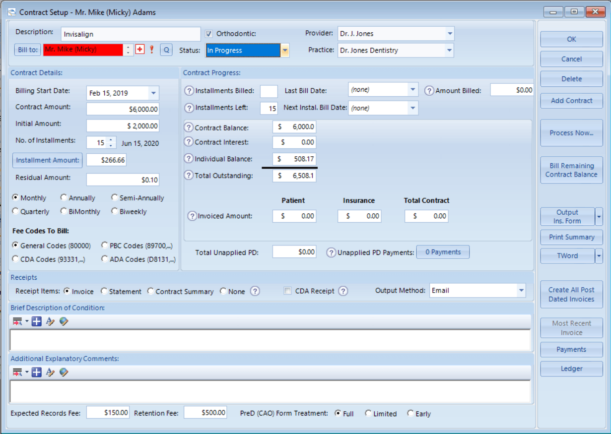Open the Billing Start Date picker
The height and width of the screenshot is (434, 611).
pos(153,93)
